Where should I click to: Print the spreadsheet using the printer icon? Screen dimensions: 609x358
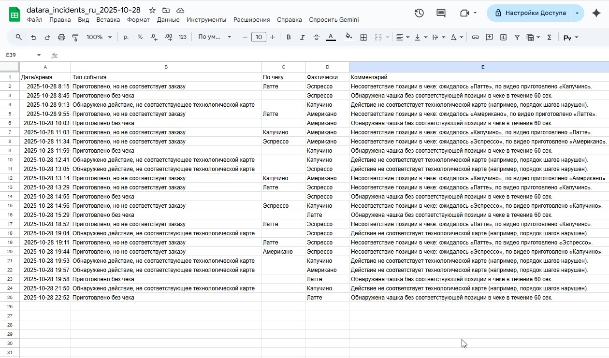click(61, 37)
